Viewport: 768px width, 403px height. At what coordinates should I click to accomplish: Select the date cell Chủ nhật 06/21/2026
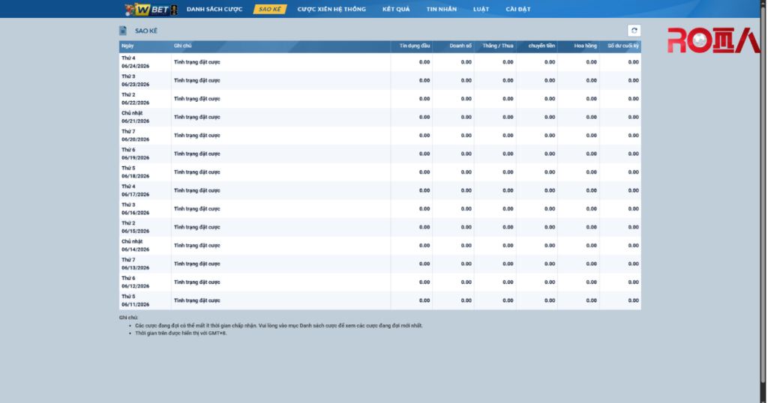145,118
